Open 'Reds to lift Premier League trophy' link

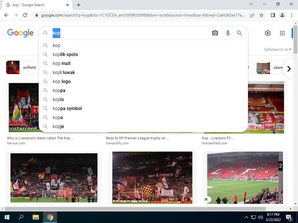137,138
